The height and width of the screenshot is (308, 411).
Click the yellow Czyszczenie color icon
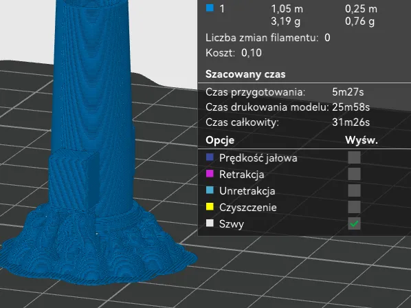click(x=210, y=207)
